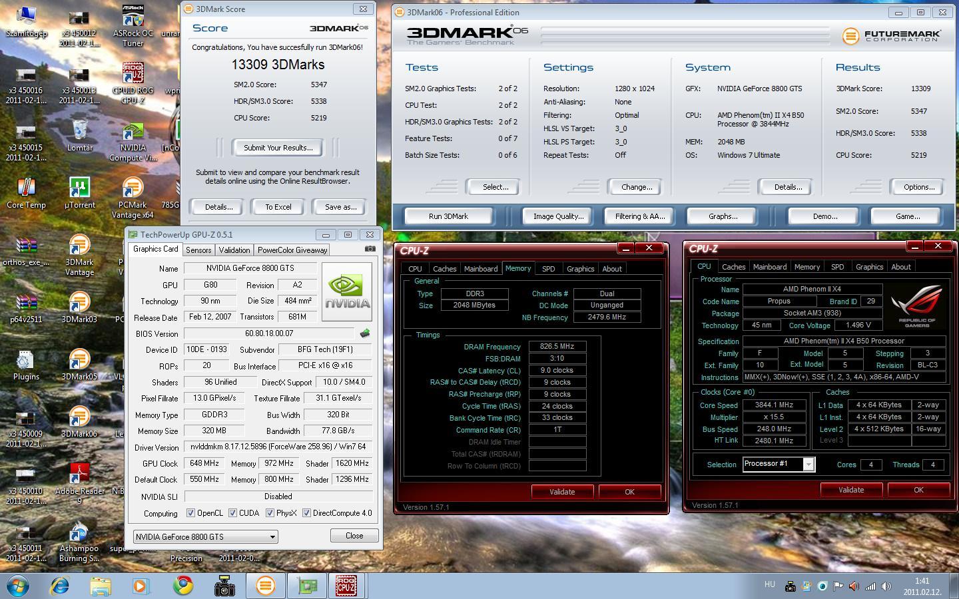
Task: Open Google Chrome from the taskbar
Action: pyautogui.click(x=183, y=586)
